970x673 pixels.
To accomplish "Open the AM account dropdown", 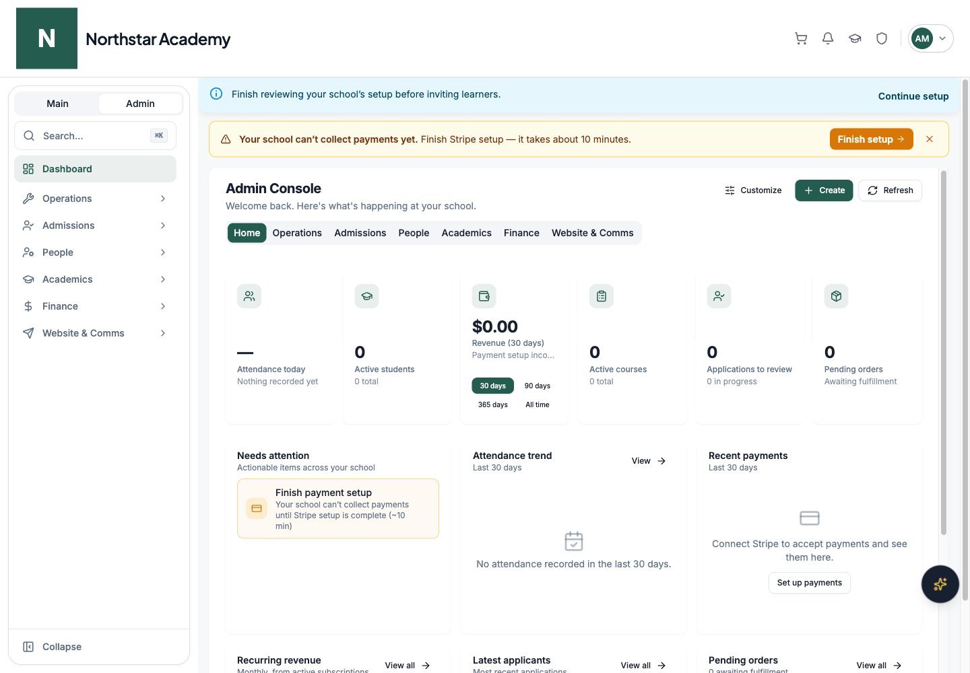I will pyautogui.click(x=930, y=38).
